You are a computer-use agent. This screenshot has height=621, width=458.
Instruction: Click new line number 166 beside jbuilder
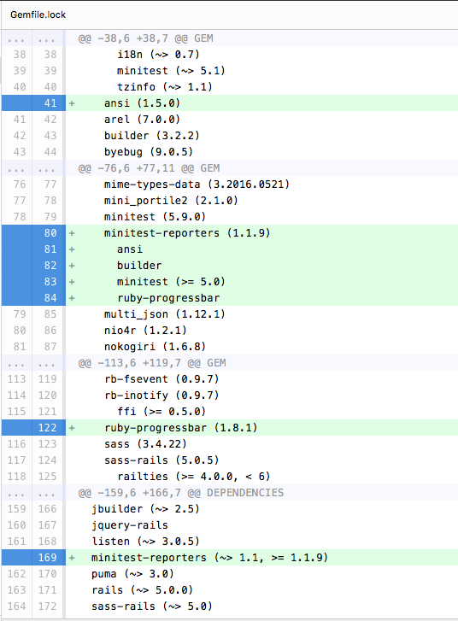coord(47,509)
